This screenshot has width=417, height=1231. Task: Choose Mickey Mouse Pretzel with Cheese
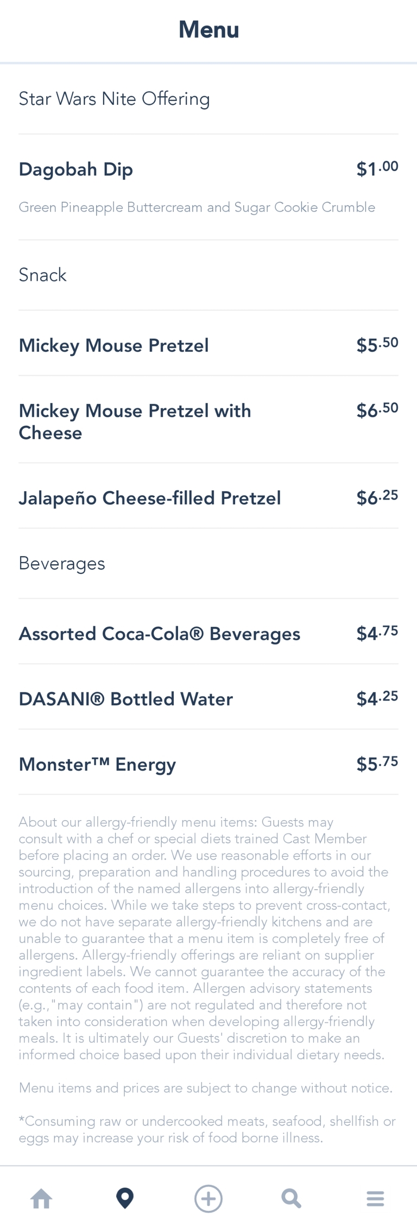[x=135, y=422]
